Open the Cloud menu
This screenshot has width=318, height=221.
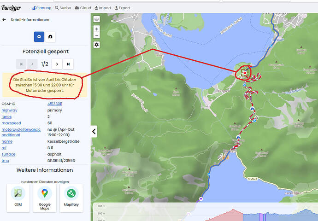[x=83, y=8]
